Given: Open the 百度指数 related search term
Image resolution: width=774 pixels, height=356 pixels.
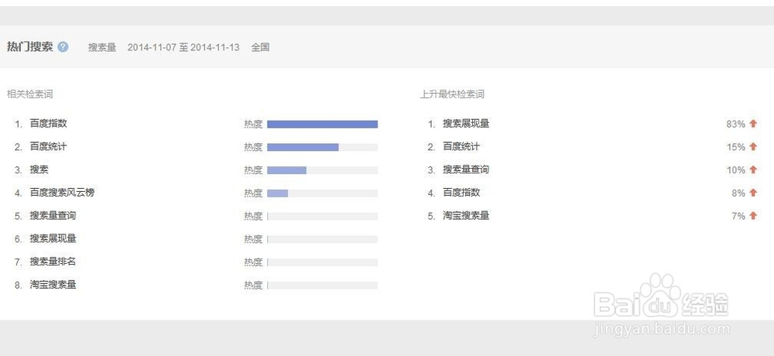Looking at the screenshot, I should tap(49, 124).
